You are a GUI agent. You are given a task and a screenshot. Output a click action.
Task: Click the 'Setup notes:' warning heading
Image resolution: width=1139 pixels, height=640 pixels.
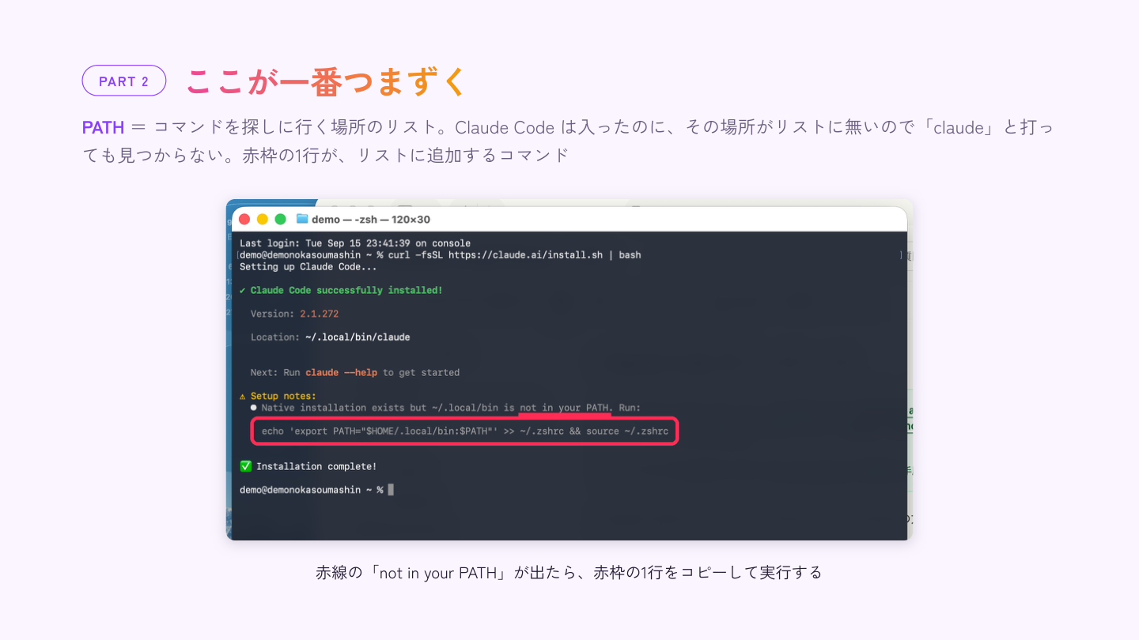pyautogui.click(x=283, y=396)
